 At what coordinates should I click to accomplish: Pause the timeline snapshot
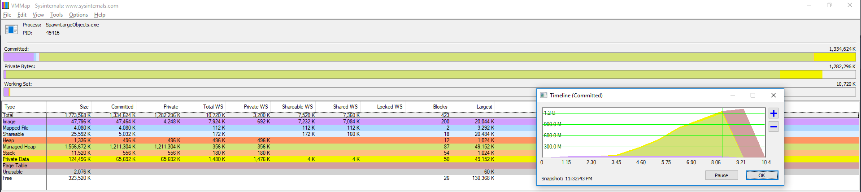[x=721, y=175]
